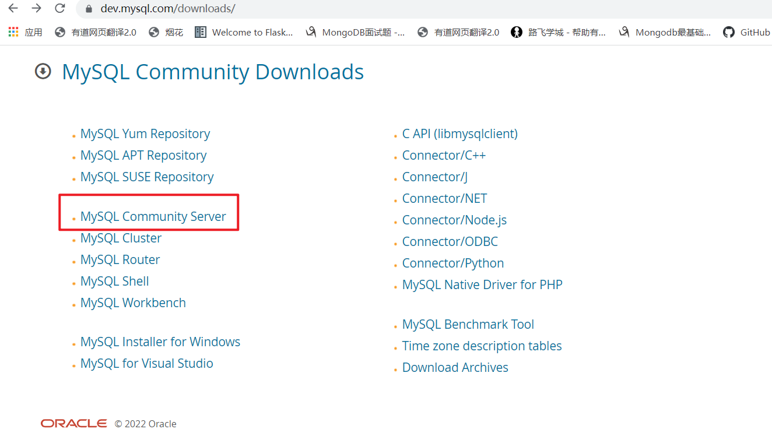The width and height of the screenshot is (772, 429).
Task: Select MySQL Community Server link
Action: point(153,217)
